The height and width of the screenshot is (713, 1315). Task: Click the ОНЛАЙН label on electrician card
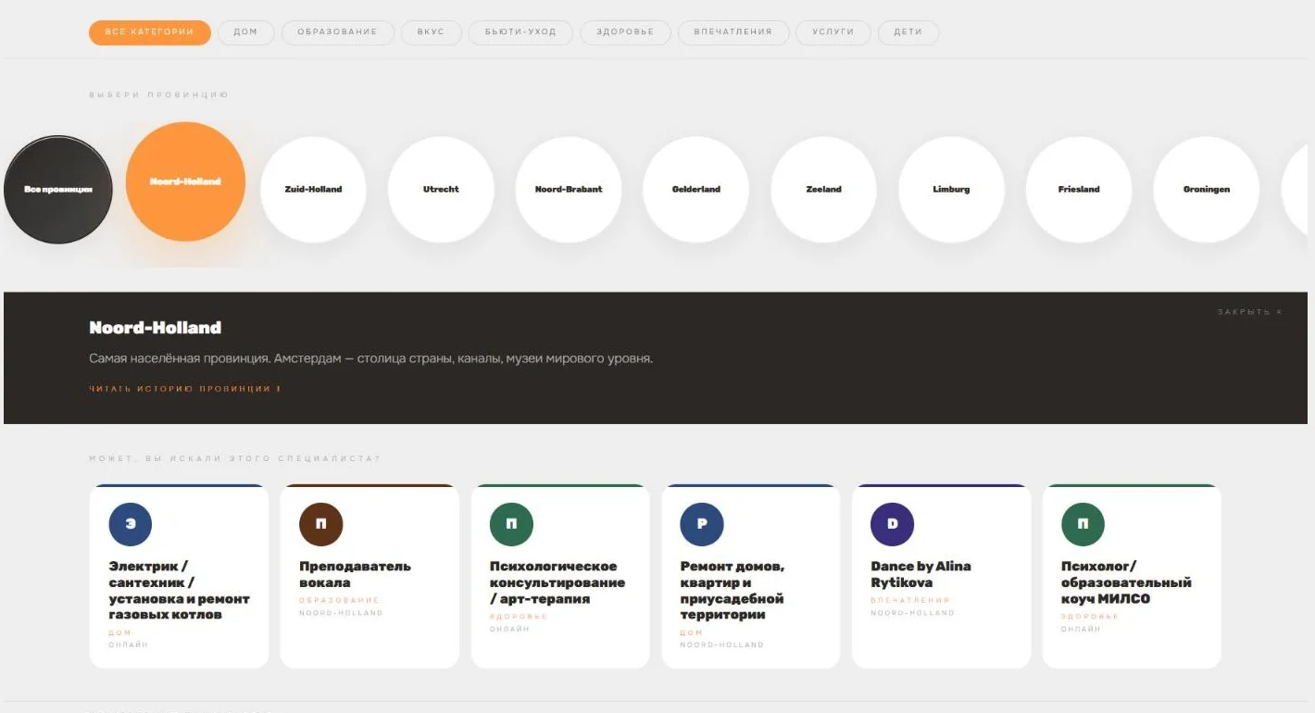128,645
